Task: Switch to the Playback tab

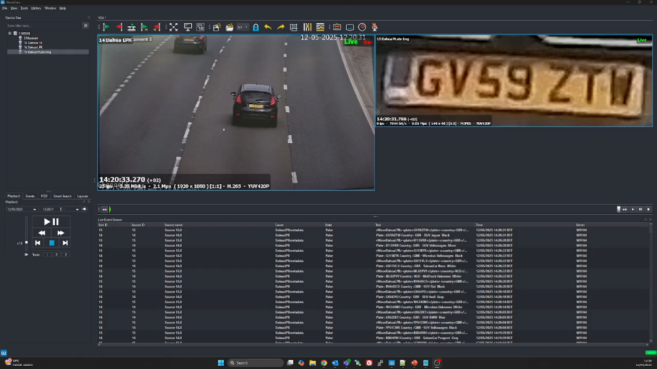Action: [x=14, y=196]
